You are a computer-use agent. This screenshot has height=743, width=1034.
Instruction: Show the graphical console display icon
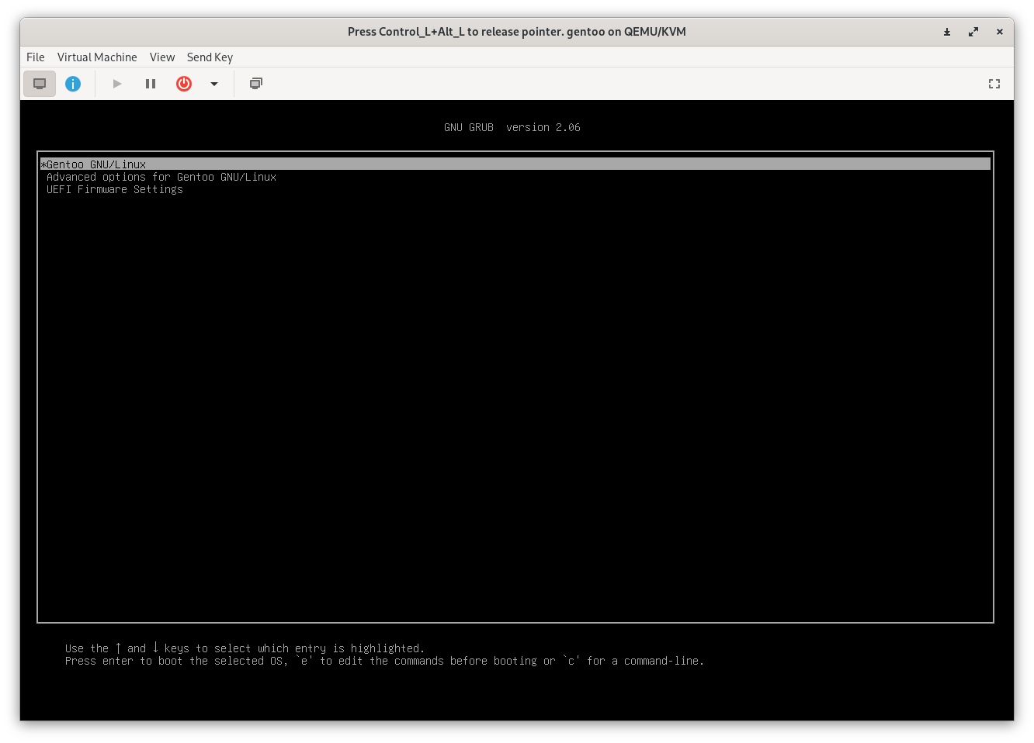(40, 83)
